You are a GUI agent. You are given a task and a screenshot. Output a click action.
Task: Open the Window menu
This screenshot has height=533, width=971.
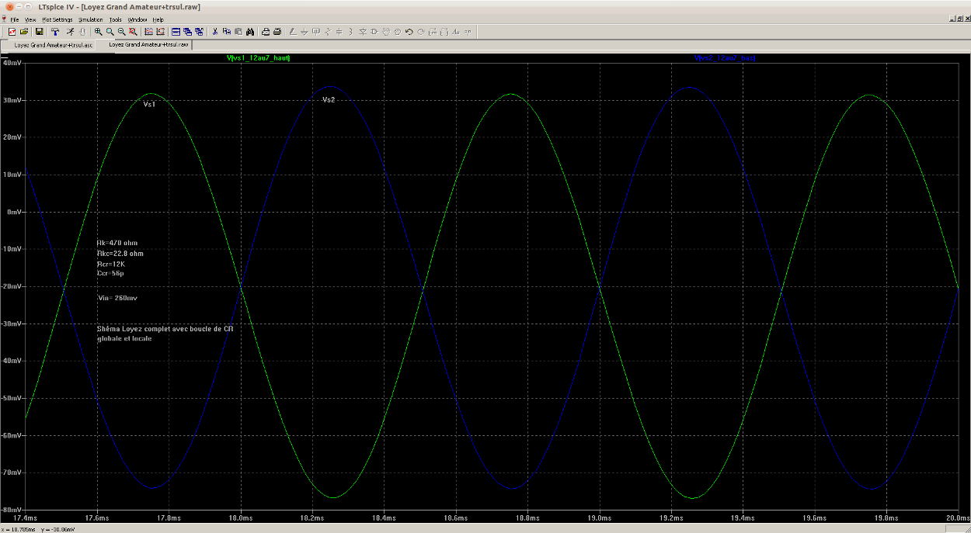point(137,19)
